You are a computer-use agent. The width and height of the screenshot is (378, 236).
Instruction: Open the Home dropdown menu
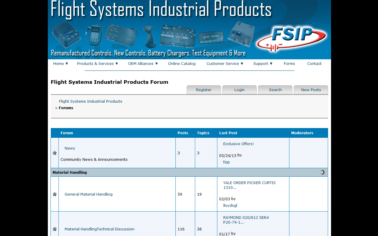60,63
